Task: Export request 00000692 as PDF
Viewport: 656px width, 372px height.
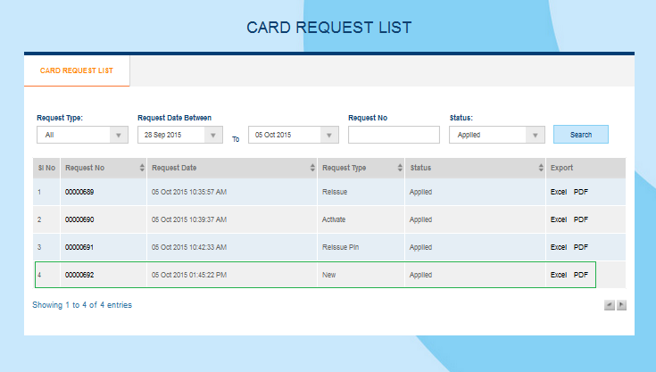Action: tap(581, 275)
